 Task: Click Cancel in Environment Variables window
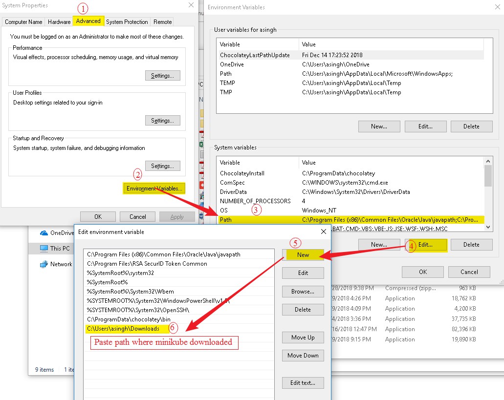469,272
